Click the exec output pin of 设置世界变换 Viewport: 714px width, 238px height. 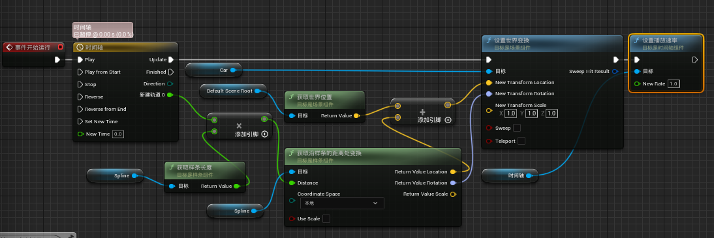pyautogui.click(x=615, y=59)
